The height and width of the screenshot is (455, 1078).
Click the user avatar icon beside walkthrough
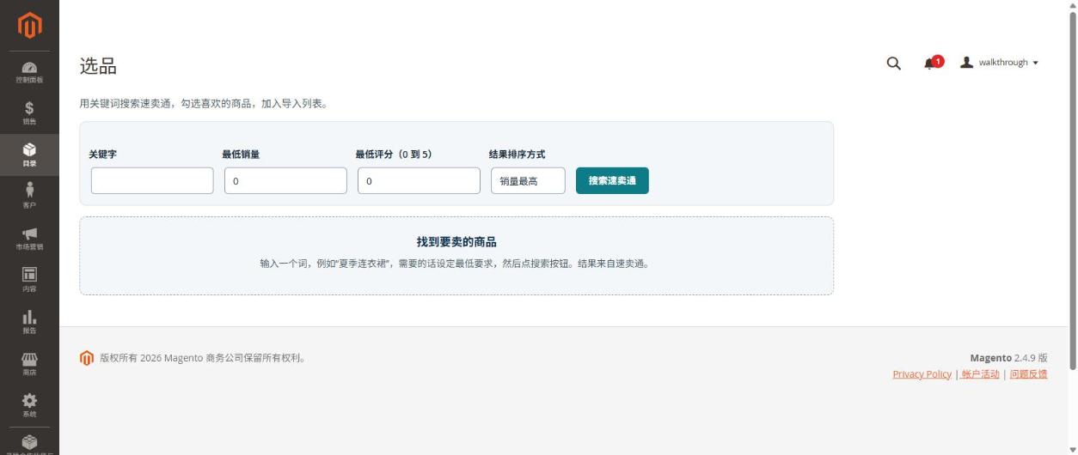pos(966,62)
